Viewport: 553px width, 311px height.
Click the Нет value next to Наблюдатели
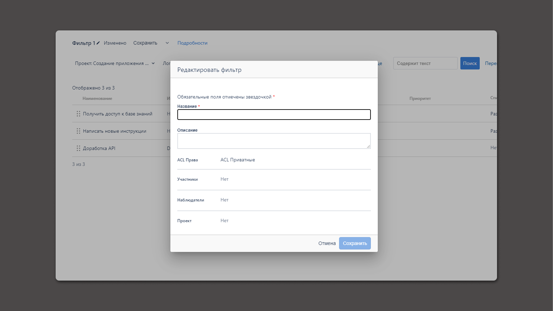click(x=225, y=200)
